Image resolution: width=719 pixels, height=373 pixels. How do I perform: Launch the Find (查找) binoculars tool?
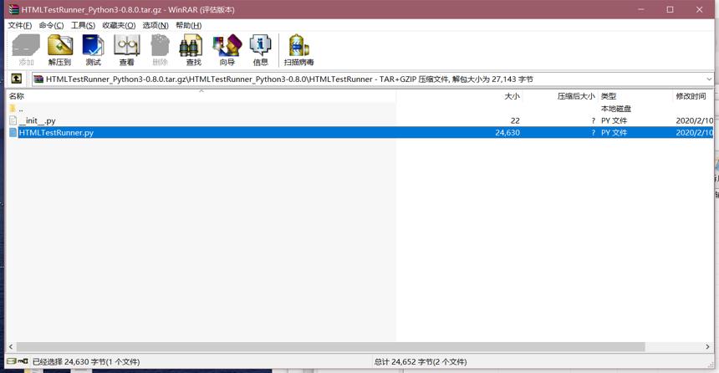point(193,50)
